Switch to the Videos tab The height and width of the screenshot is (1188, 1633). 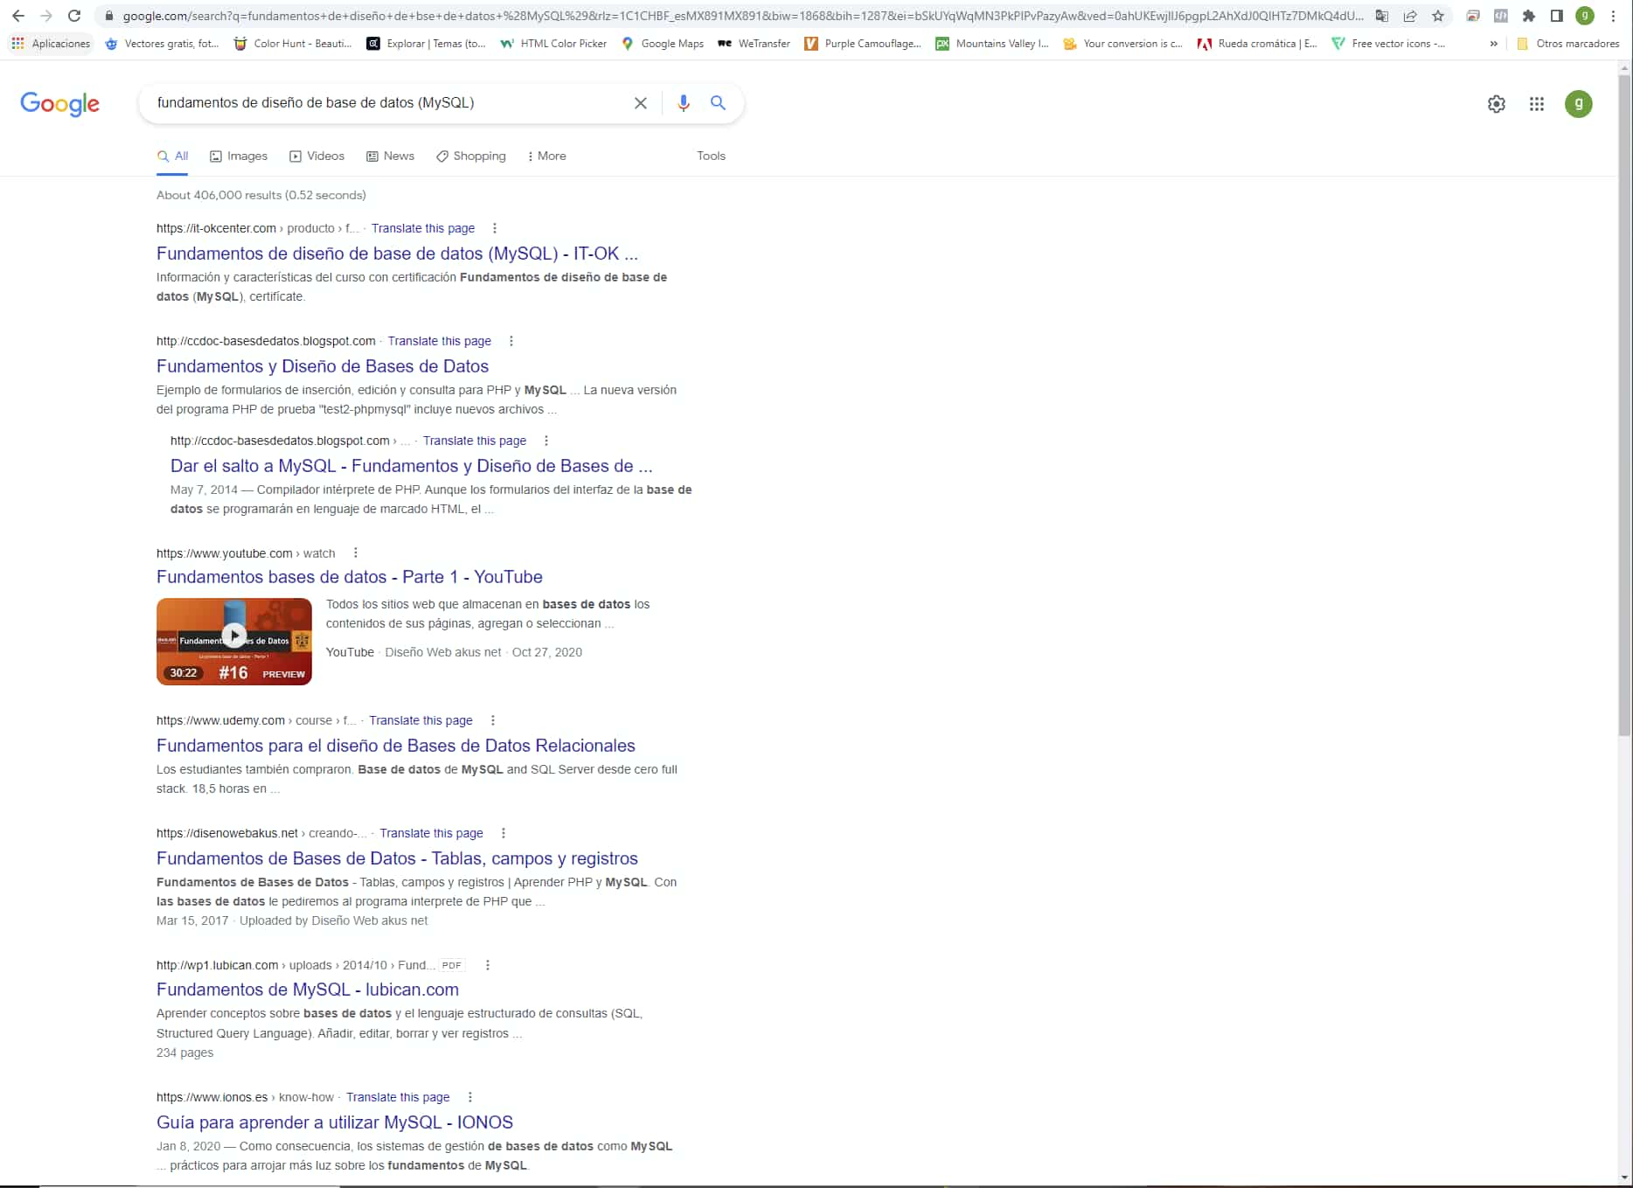tap(316, 156)
